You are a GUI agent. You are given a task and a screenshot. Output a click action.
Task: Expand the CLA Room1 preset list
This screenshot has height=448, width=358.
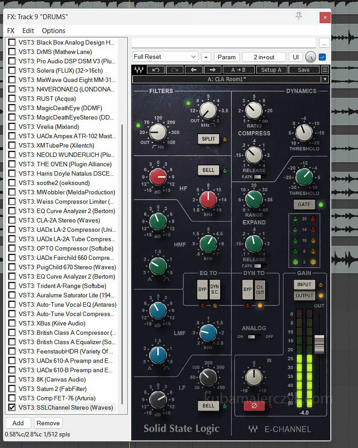click(325, 79)
